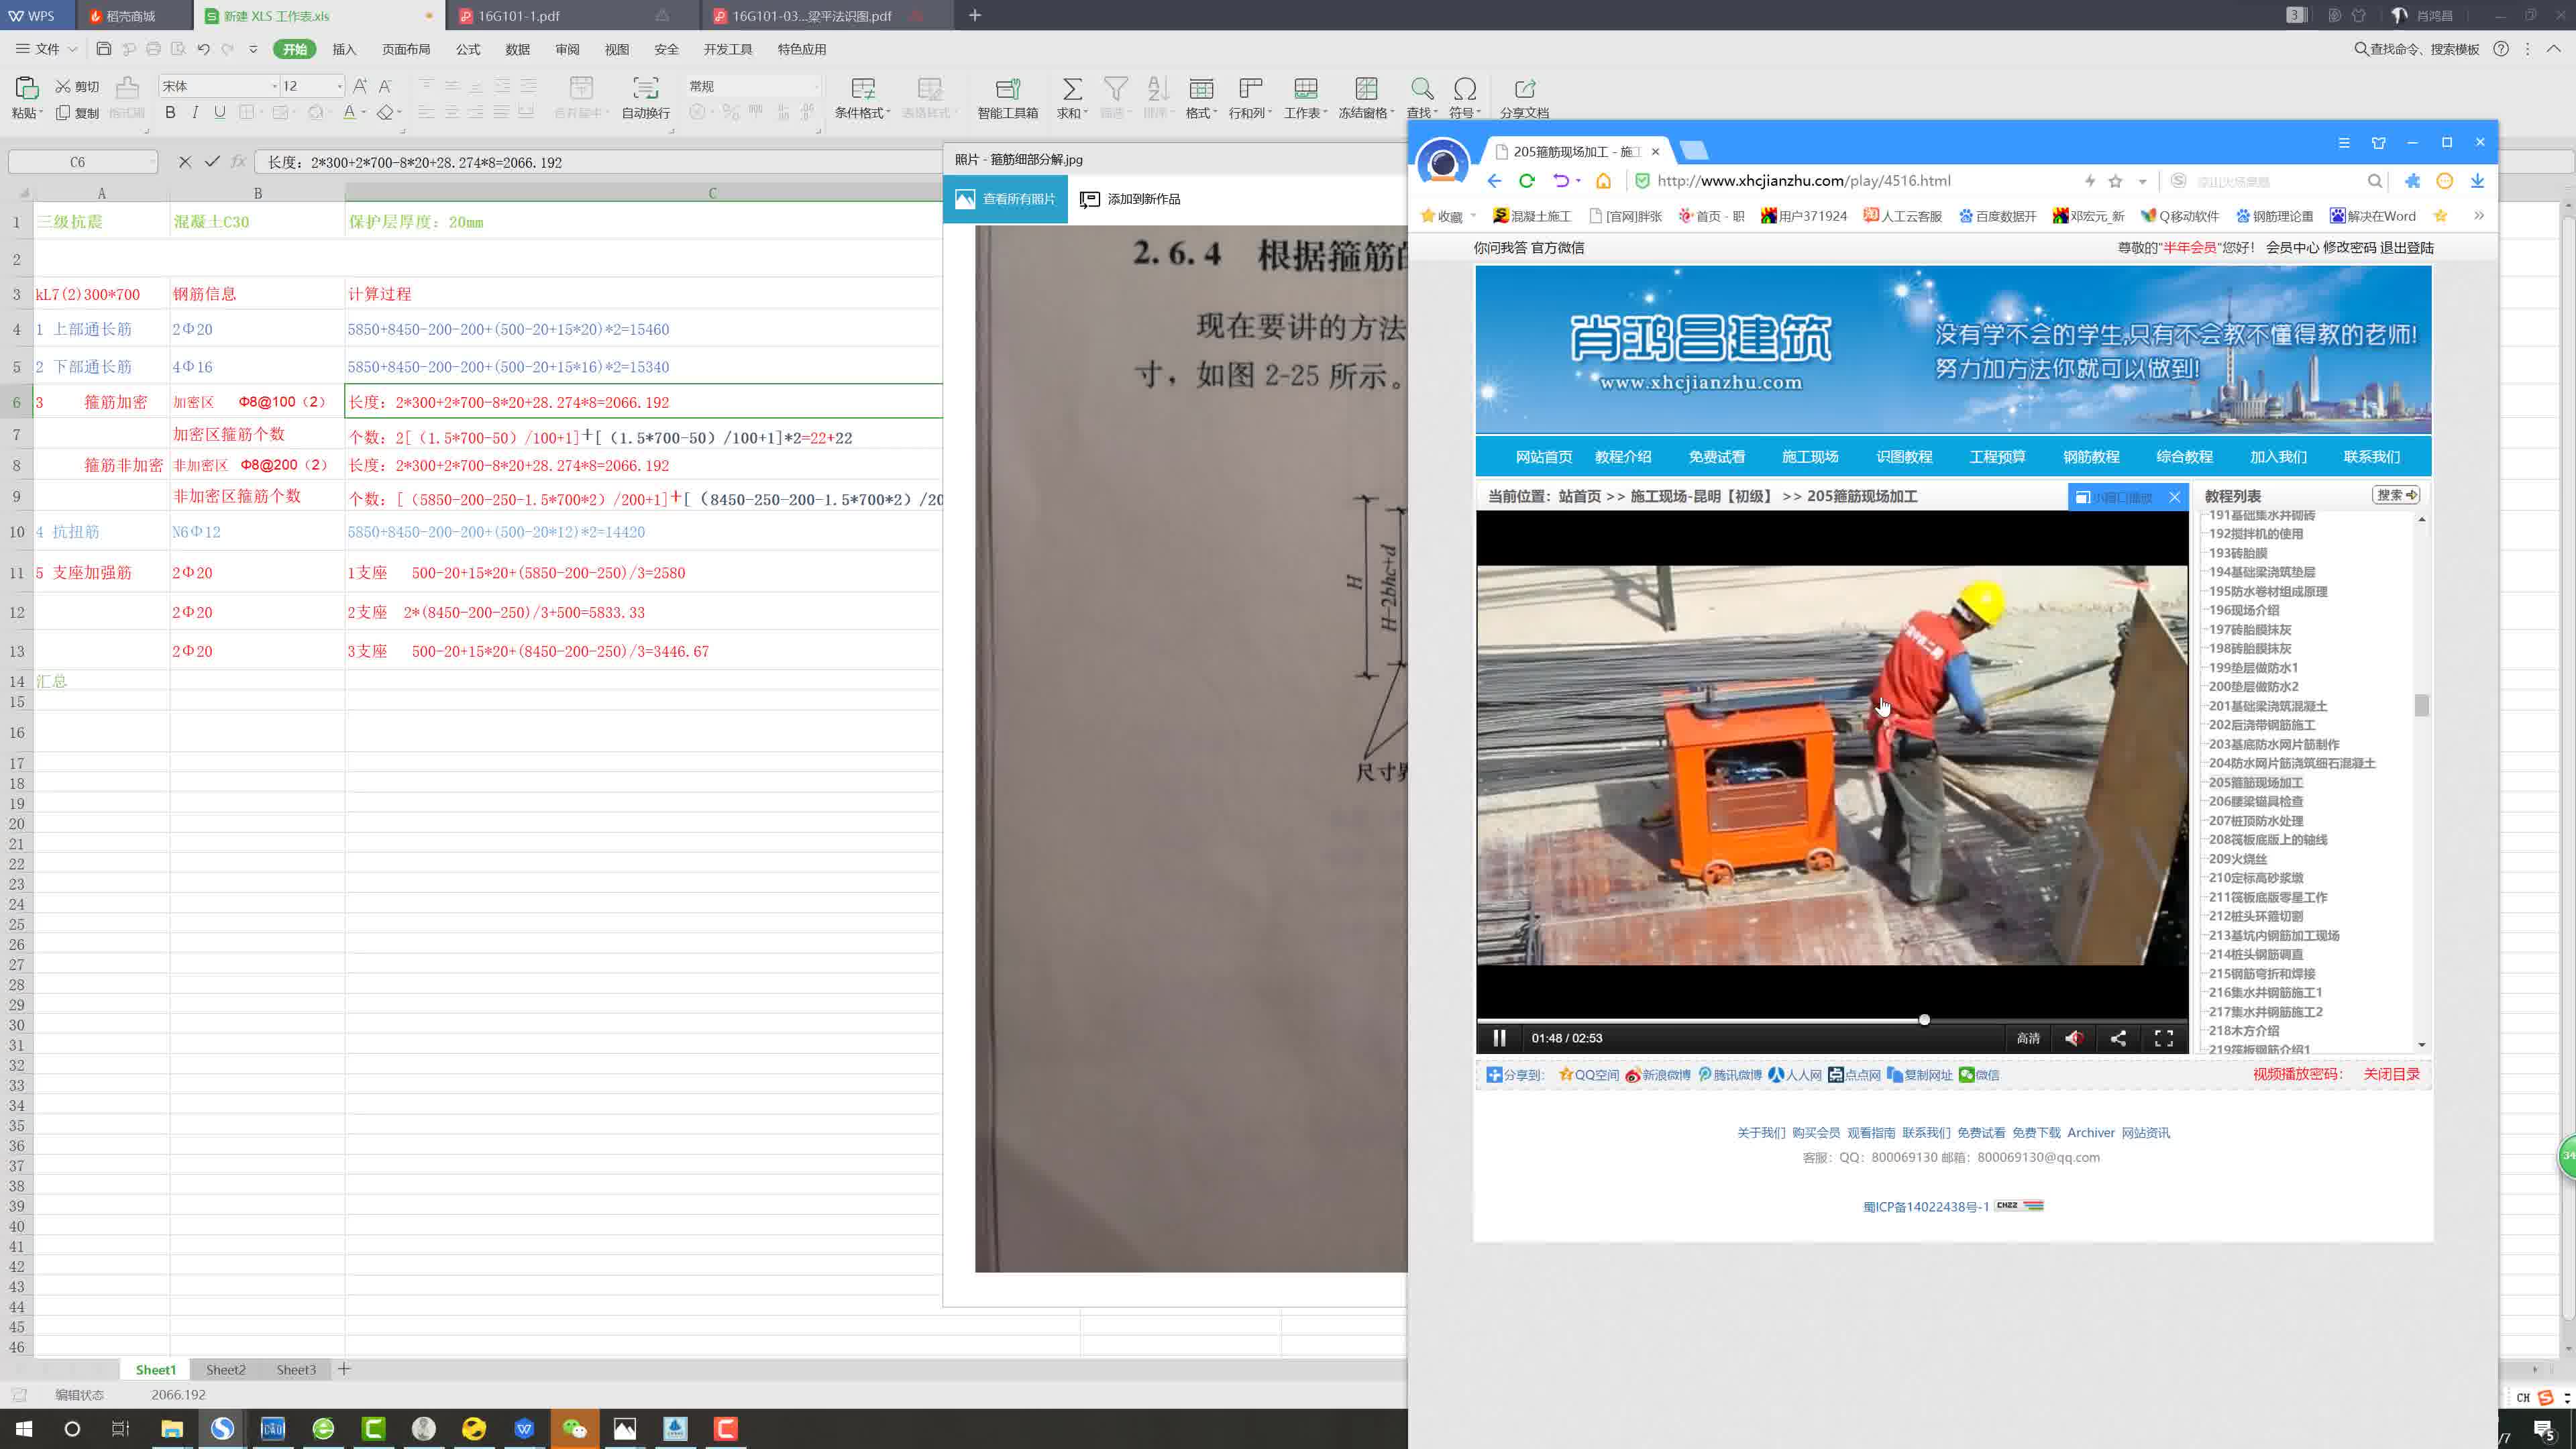Open tutorial 206腰梁锚具检查 in list
The height and width of the screenshot is (1449, 2576).
(x=2255, y=801)
